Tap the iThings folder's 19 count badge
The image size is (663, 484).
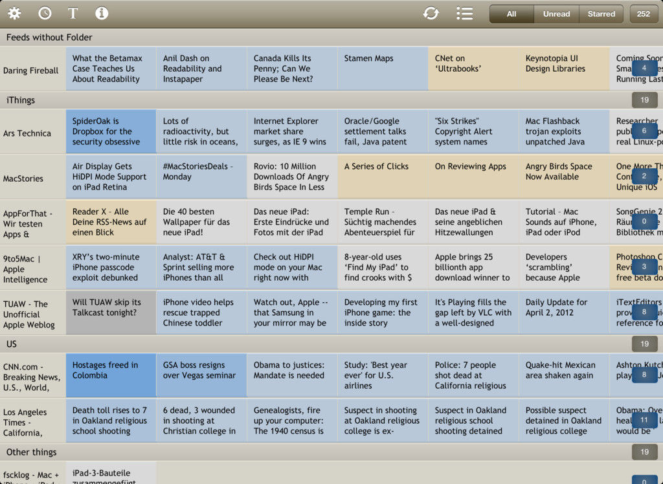tap(644, 100)
